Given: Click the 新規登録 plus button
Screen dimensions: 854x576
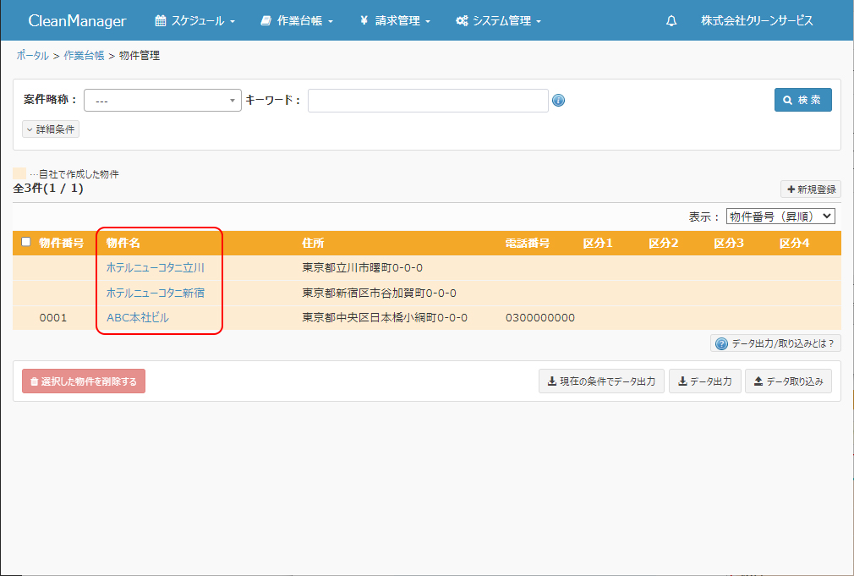Looking at the screenshot, I should point(810,189).
